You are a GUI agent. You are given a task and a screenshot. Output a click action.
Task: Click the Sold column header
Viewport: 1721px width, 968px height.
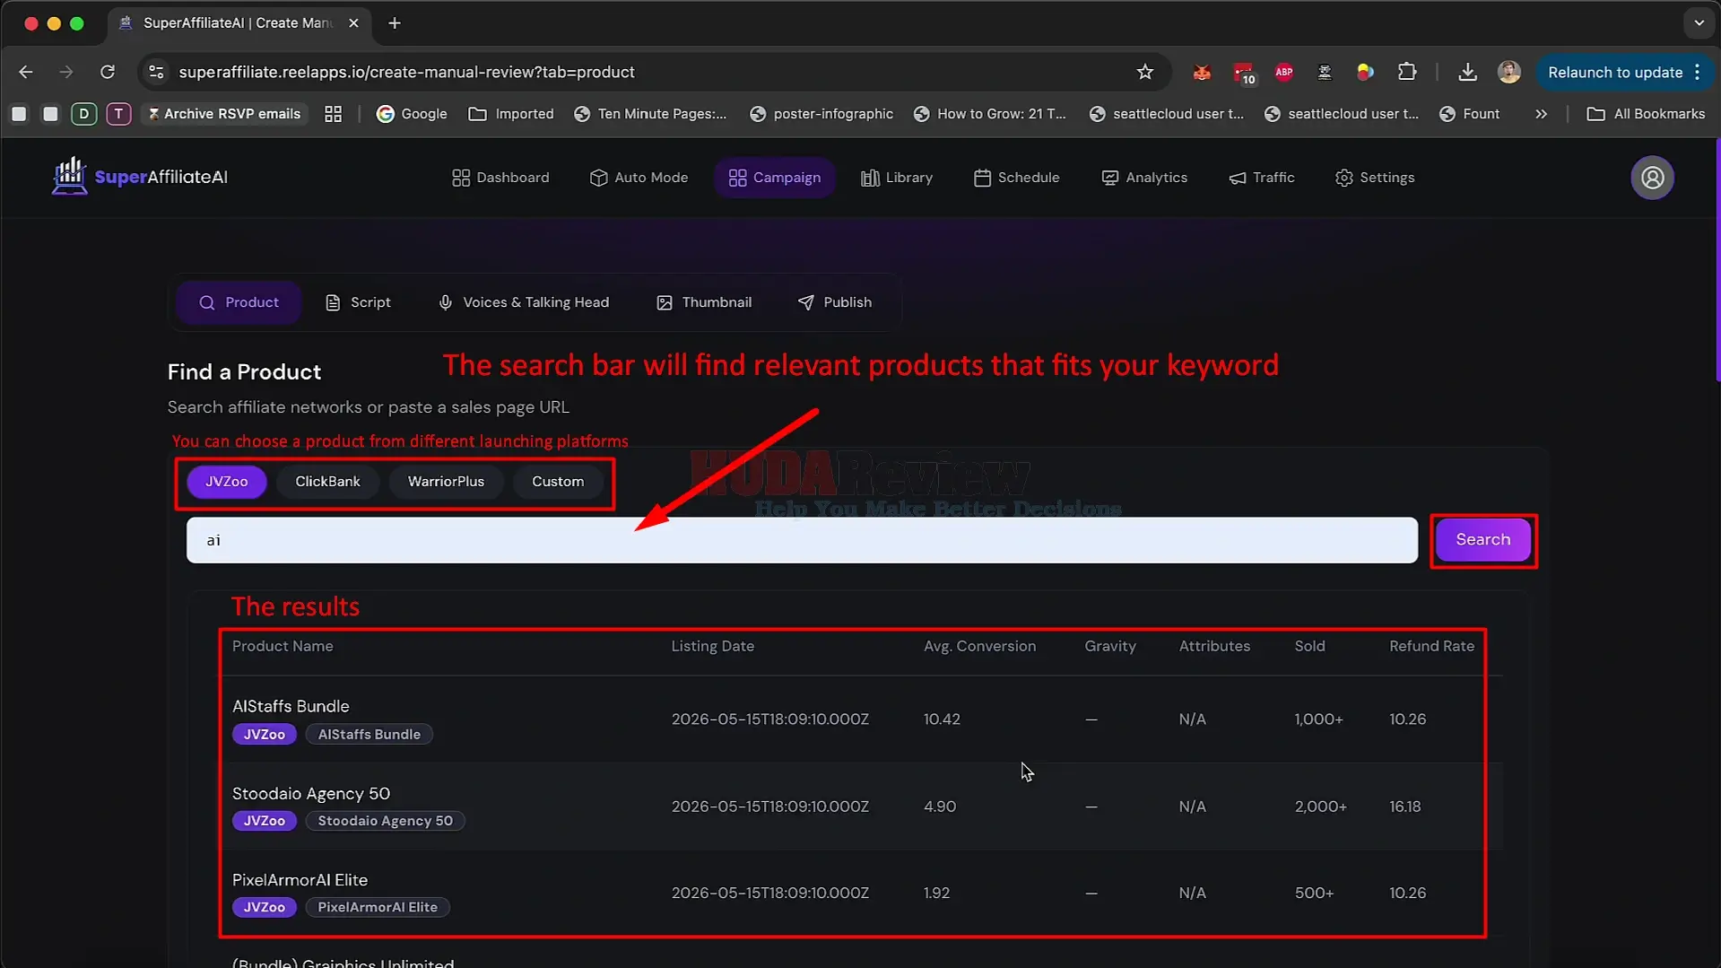coord(1309,647)
